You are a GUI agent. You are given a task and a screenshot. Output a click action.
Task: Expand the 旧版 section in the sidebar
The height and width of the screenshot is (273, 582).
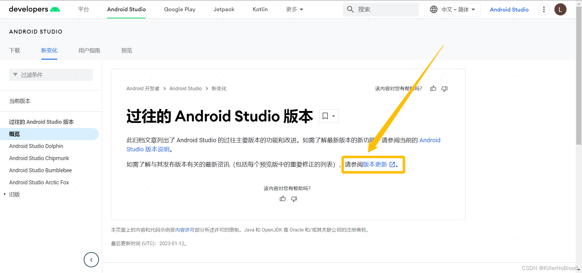(5, 194)
